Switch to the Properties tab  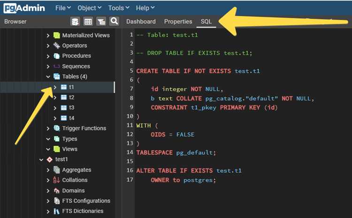(x=178, y=22)
